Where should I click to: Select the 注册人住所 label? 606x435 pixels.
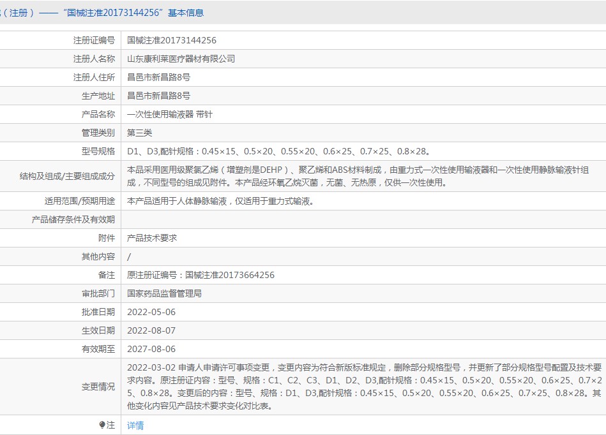coord(94,77)
